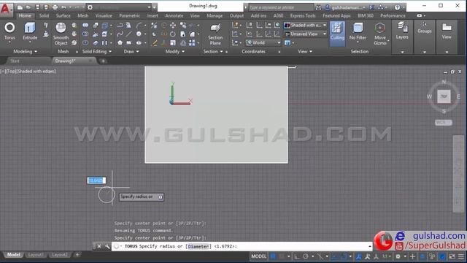Screen dimensions: 467x263
Task: Click the Array tool in Modify panel
Action: pyautogui.click(x=192, y=43)
